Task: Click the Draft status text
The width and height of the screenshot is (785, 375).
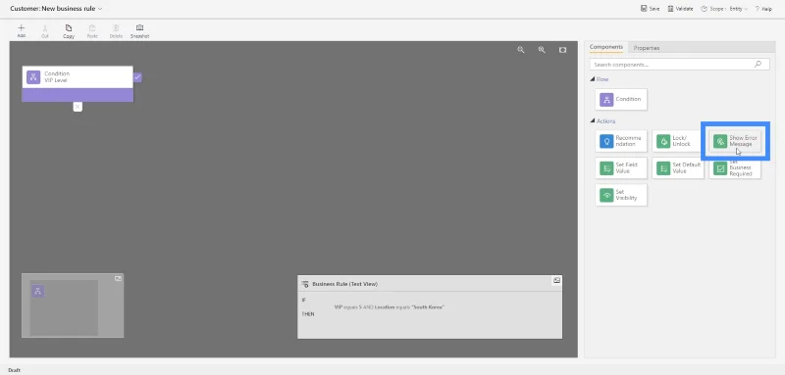Action: (x=14, y=370)
